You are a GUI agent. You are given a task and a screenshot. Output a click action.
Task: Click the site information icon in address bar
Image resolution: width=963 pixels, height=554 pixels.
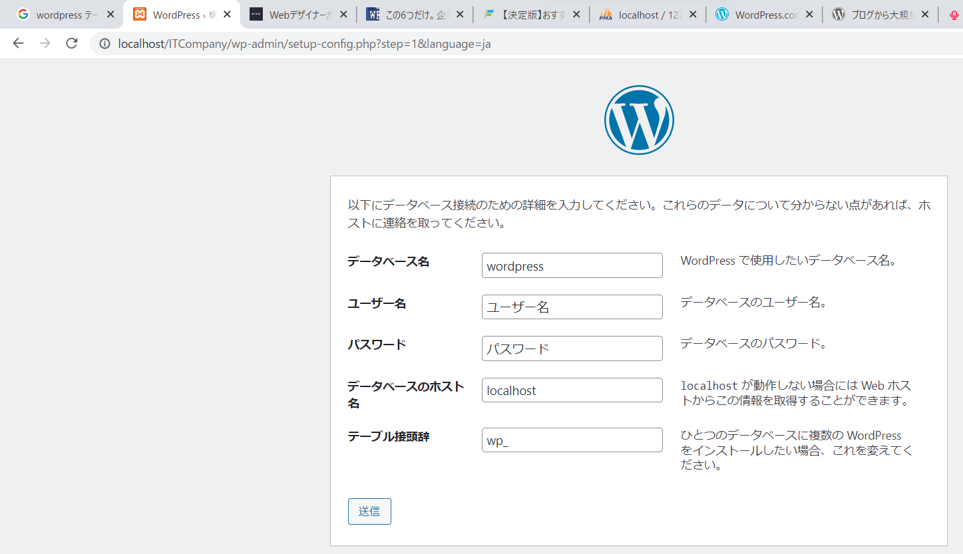(x=104, y=44)
